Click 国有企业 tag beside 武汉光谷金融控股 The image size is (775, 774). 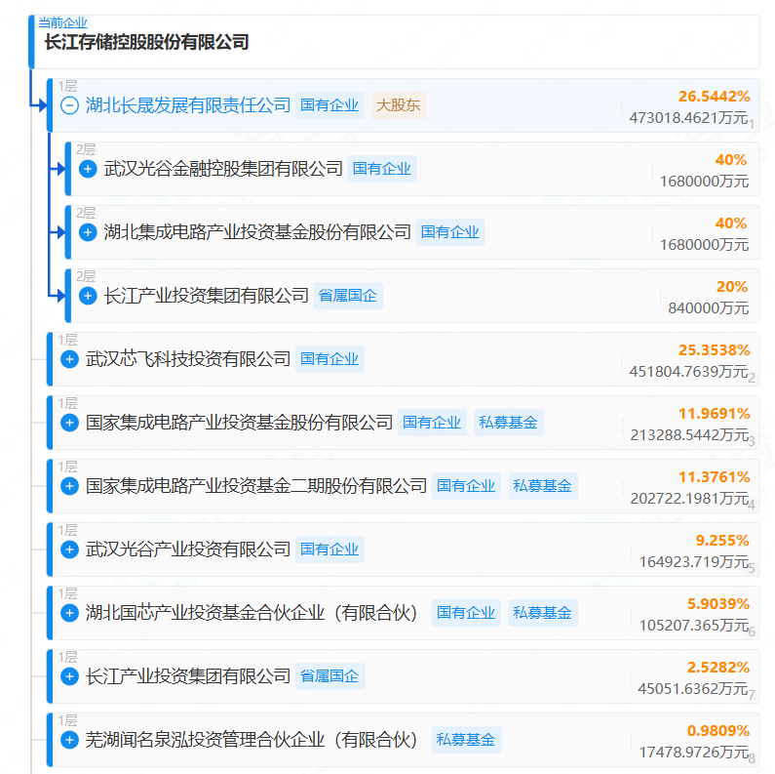[x=382, y=169]
